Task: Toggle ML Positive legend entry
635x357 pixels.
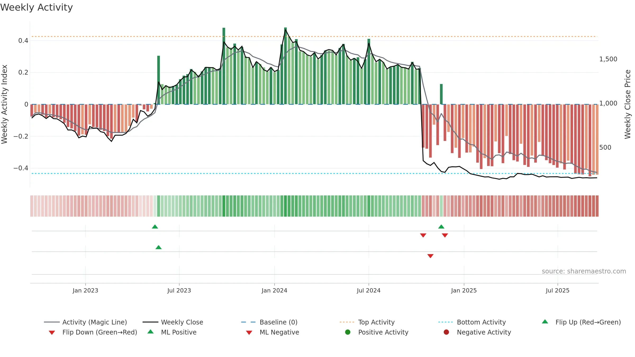Action: click(172, 332)
